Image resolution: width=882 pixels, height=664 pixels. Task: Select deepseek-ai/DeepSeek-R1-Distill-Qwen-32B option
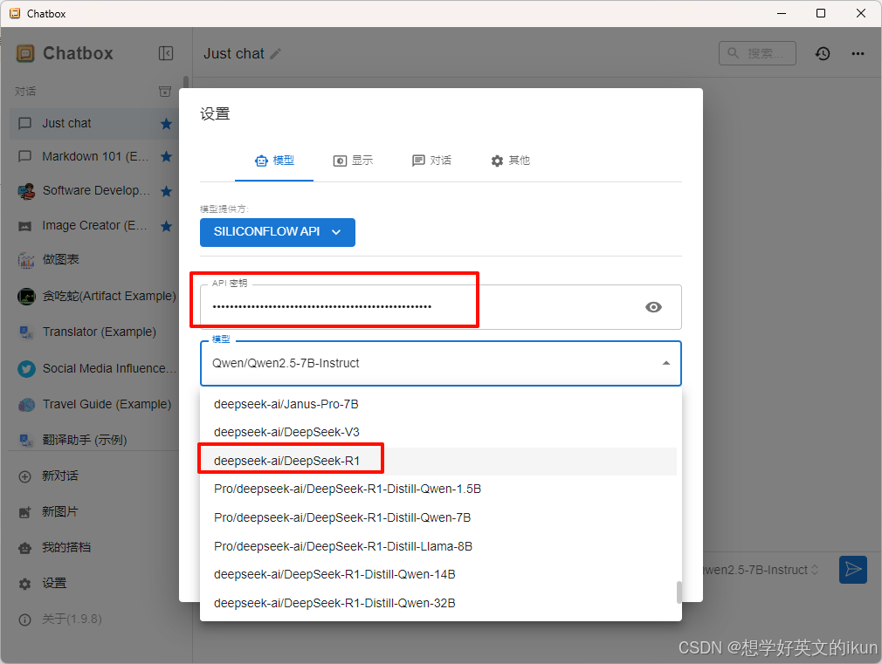438,603
